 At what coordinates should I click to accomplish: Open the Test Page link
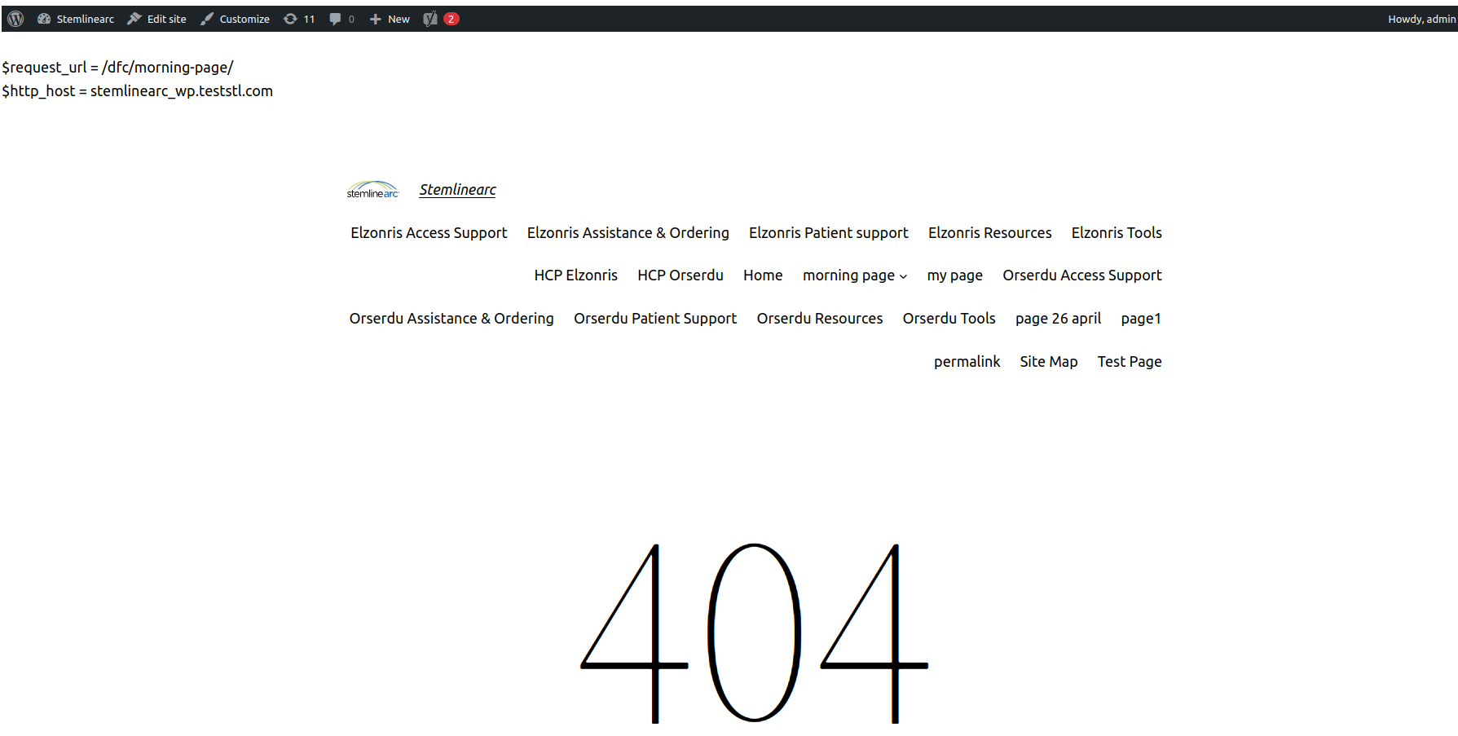pyautogui.click(x=1129, y=362)
